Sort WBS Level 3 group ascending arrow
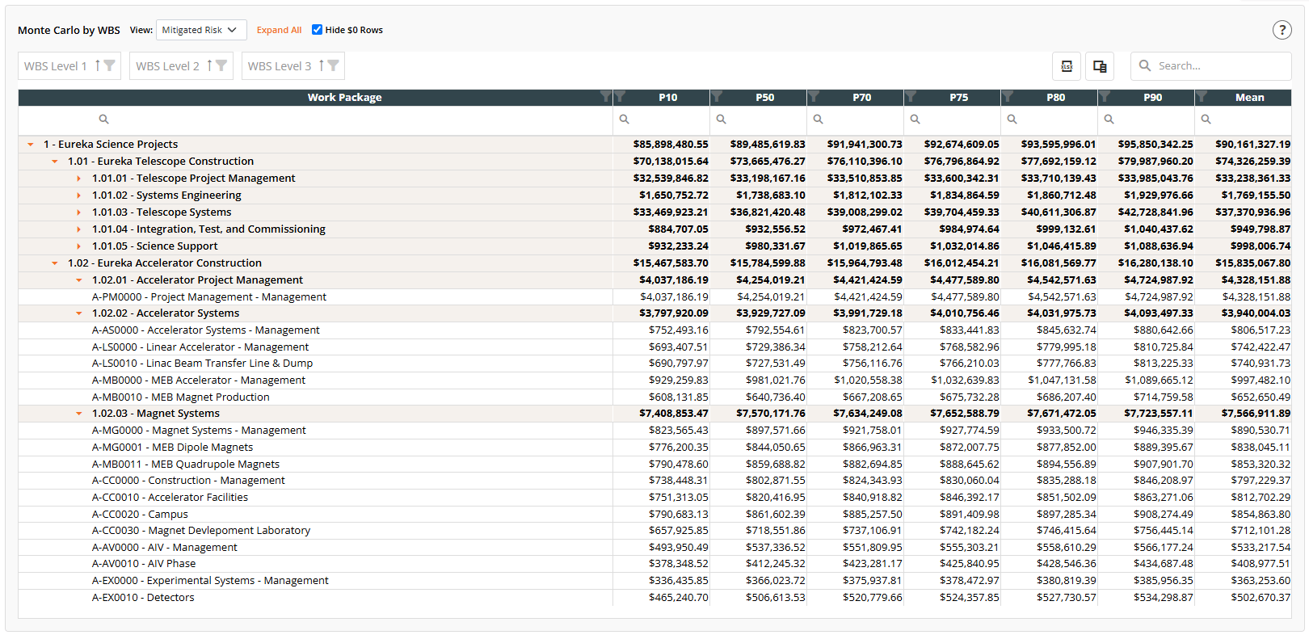Viewport: 1309px width, 639px height. pos(321,65)
